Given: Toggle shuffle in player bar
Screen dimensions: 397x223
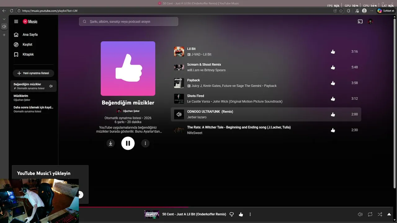Looking at the screenshot, I should pyautogui.click(x=380, y=214).
